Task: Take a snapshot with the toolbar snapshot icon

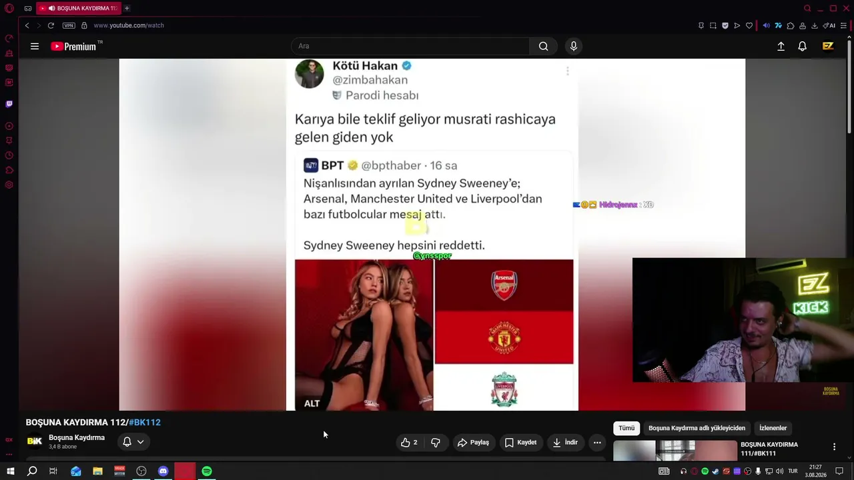Action: pyautogui.click(x=713, y=25)
